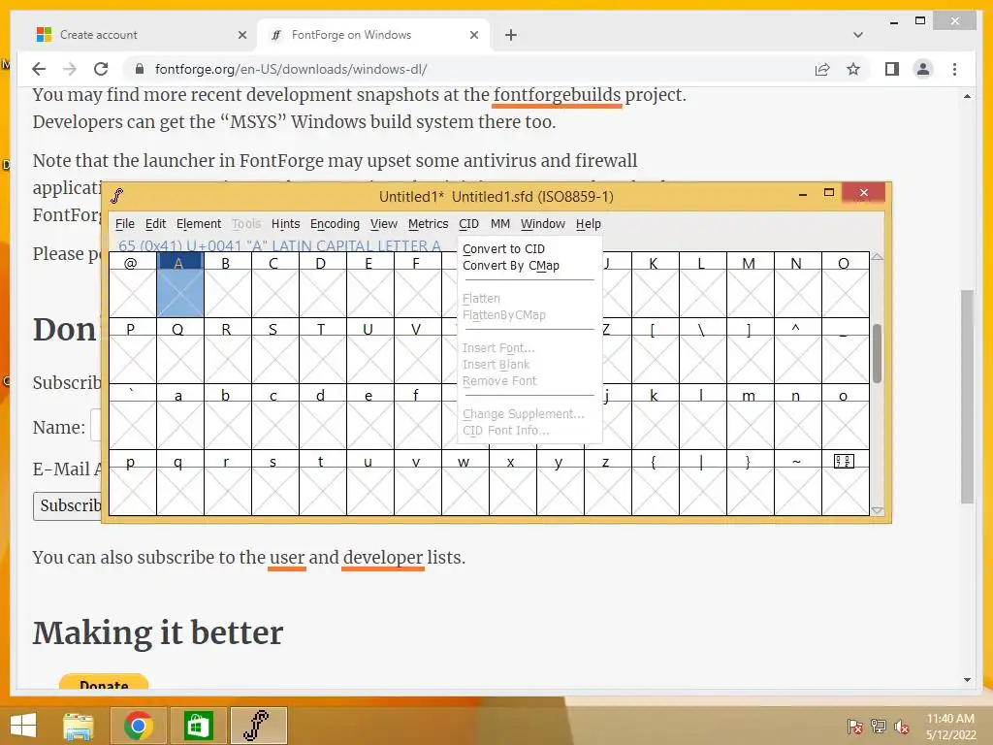993x745 pixels.
Task: Click the FontForge scroll down arrow
Action: [877, 510]
